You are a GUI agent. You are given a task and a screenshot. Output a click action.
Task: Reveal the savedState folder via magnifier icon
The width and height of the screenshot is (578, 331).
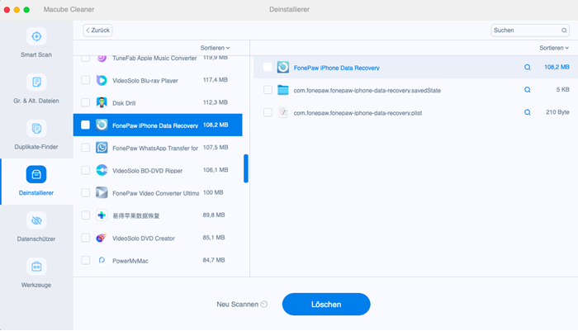528,90
